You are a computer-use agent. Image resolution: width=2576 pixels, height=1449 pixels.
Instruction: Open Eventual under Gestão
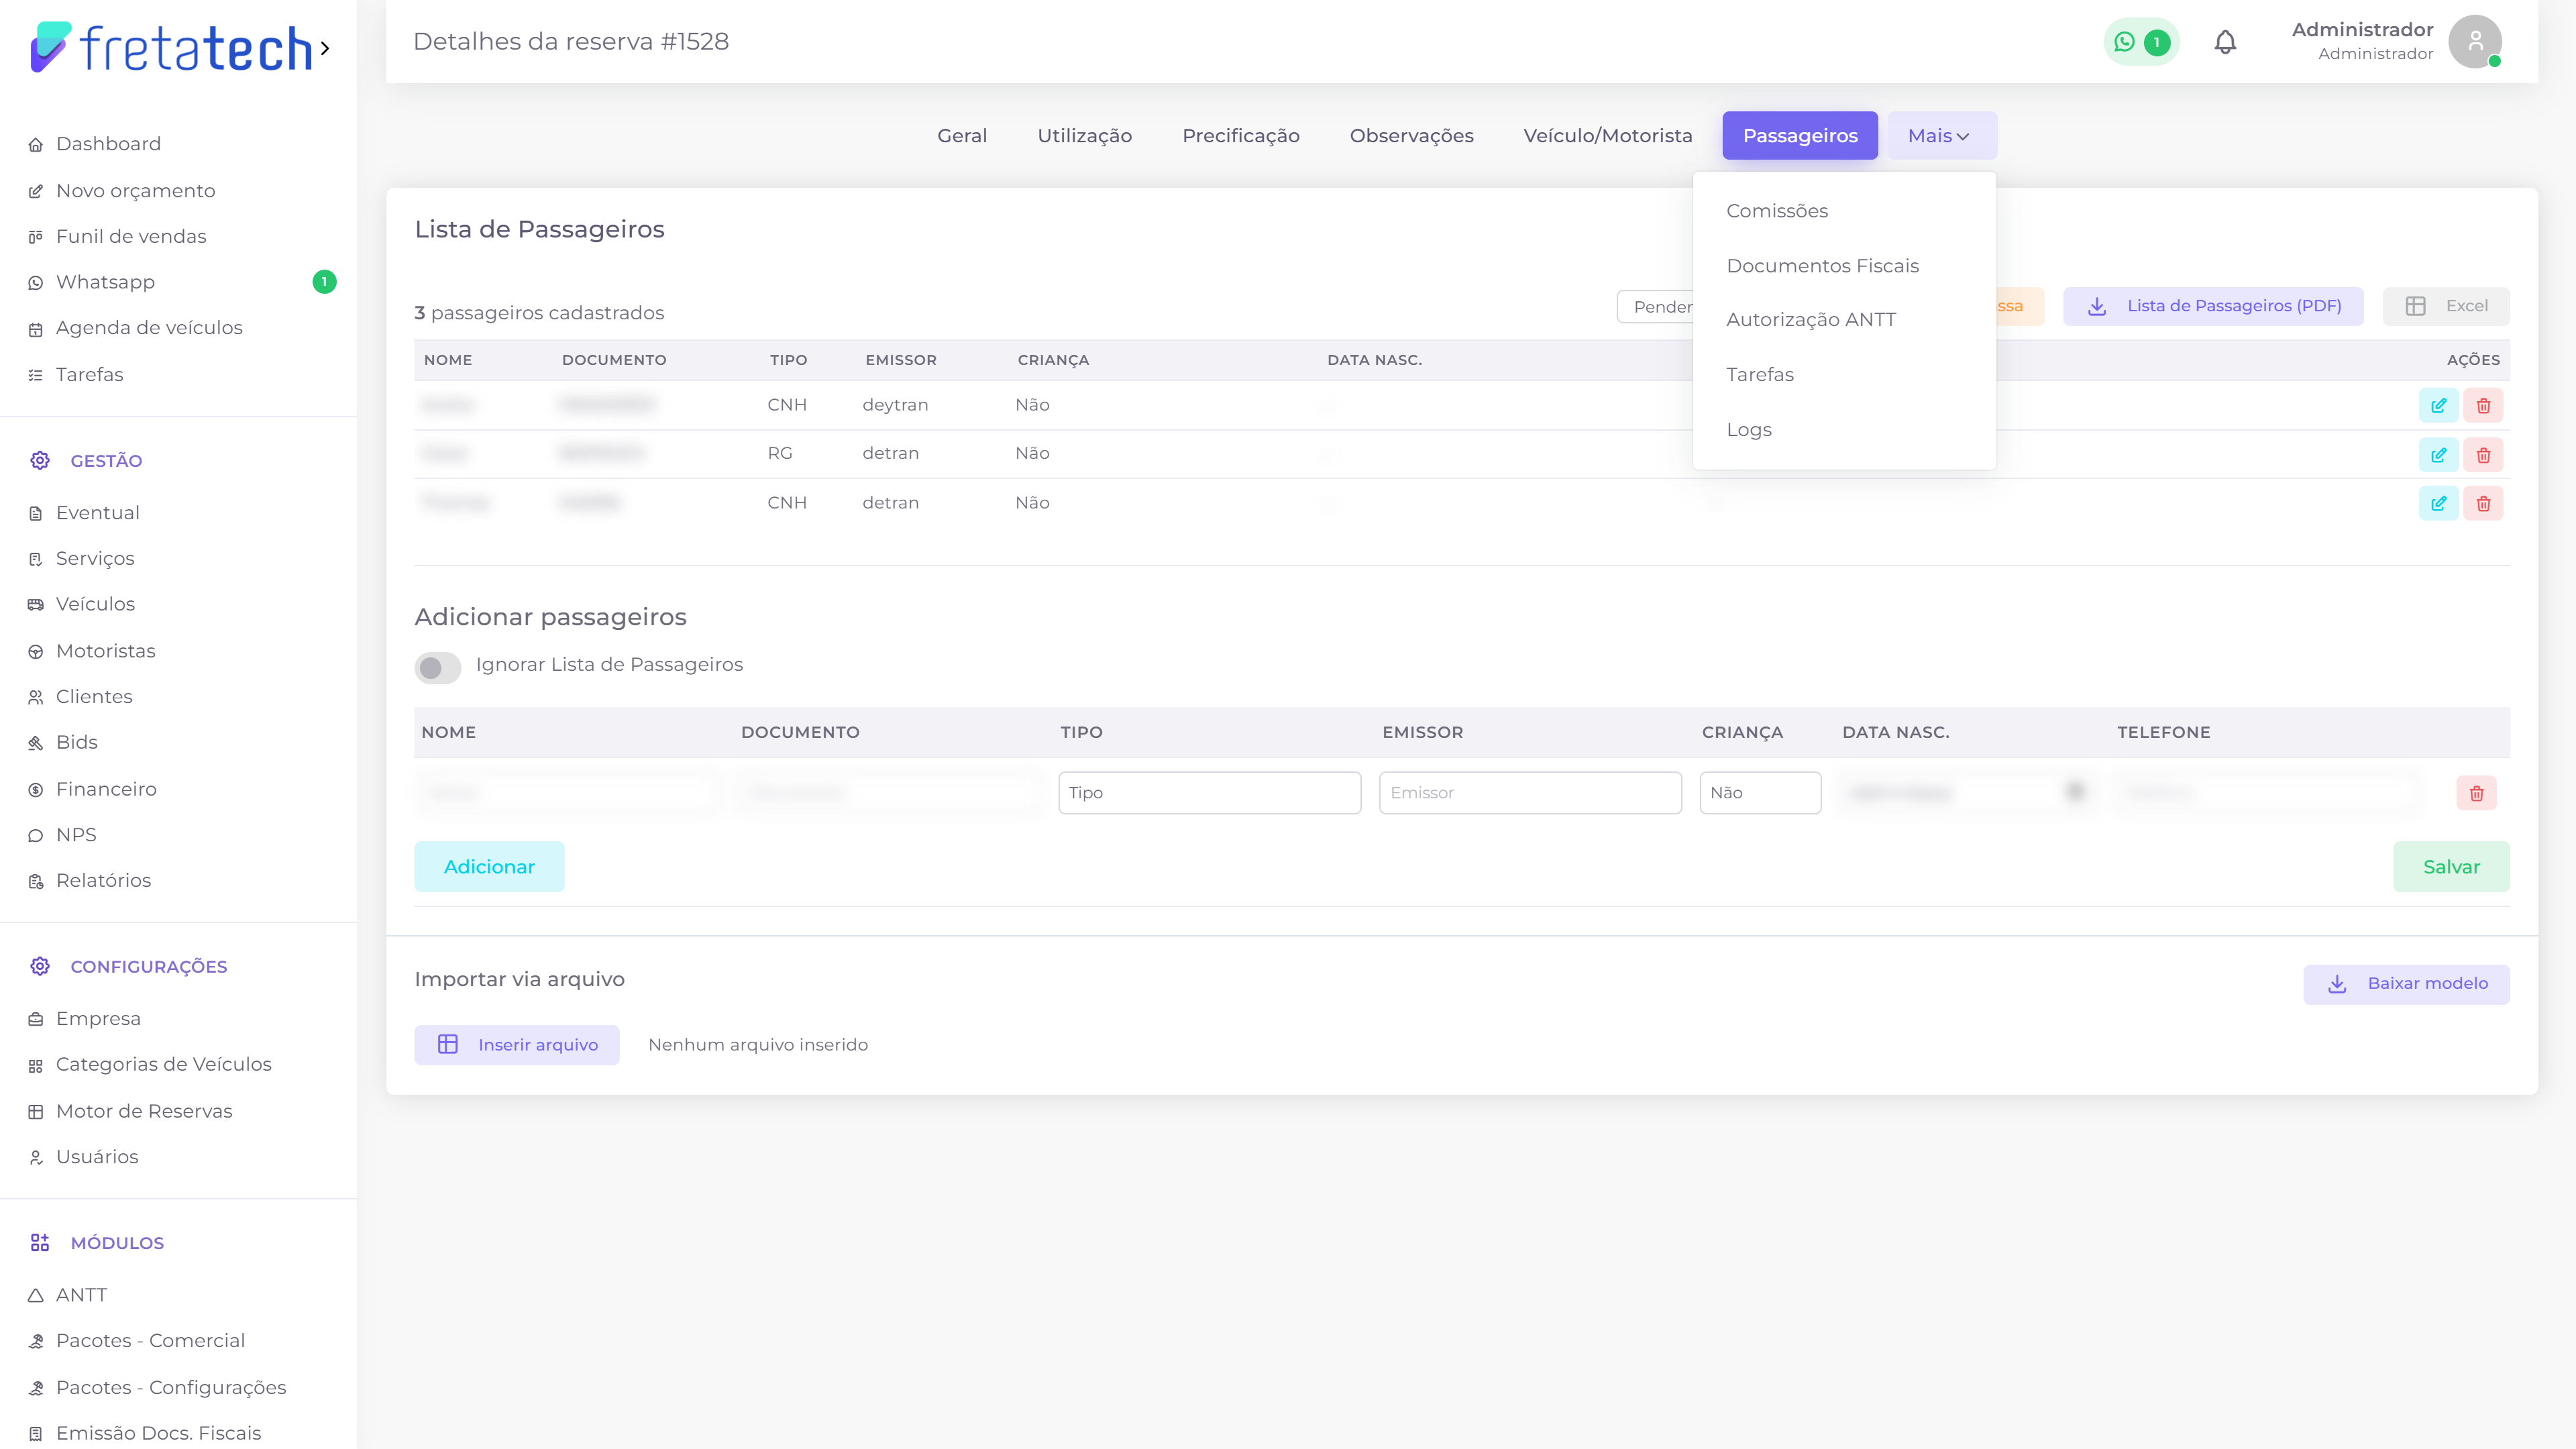tap(97, 512)
